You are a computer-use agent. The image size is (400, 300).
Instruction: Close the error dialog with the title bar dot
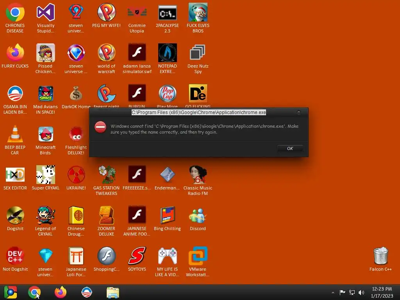pos(299,112)
